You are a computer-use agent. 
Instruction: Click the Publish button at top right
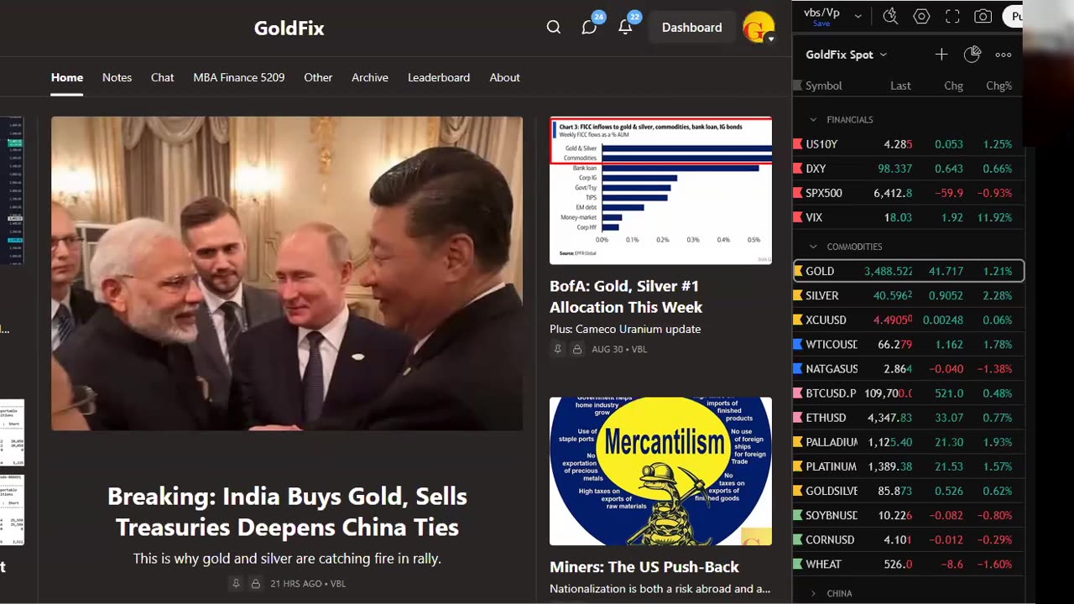[x=1013, y=16]
